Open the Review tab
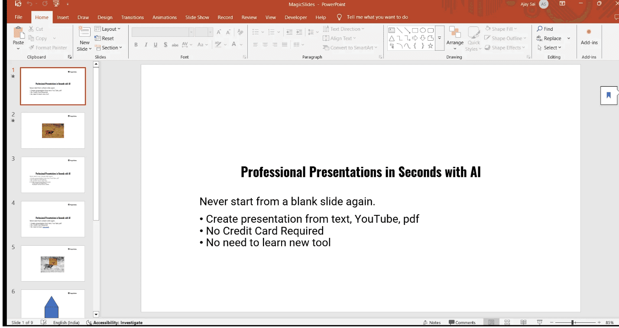The image size is (619, 328). click(x=249, y=17)
